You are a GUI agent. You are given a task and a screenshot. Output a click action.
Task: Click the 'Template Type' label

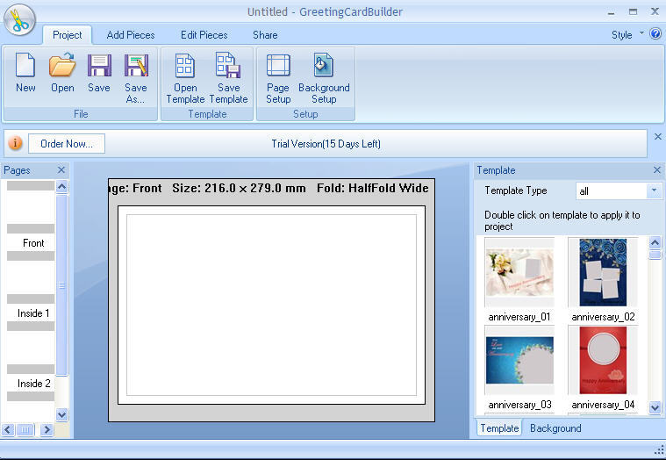click(516, 190)
